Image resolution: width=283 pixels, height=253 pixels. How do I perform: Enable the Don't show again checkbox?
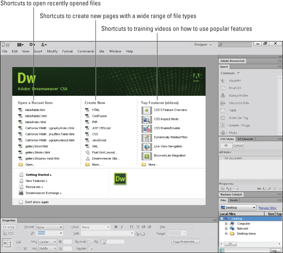[21, 202]
